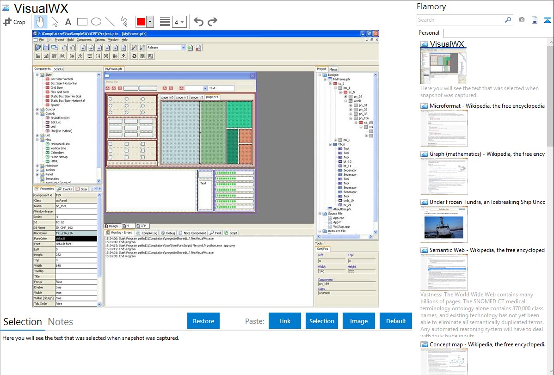Select the text annotation tool A
554x375 pixels.
68,22
